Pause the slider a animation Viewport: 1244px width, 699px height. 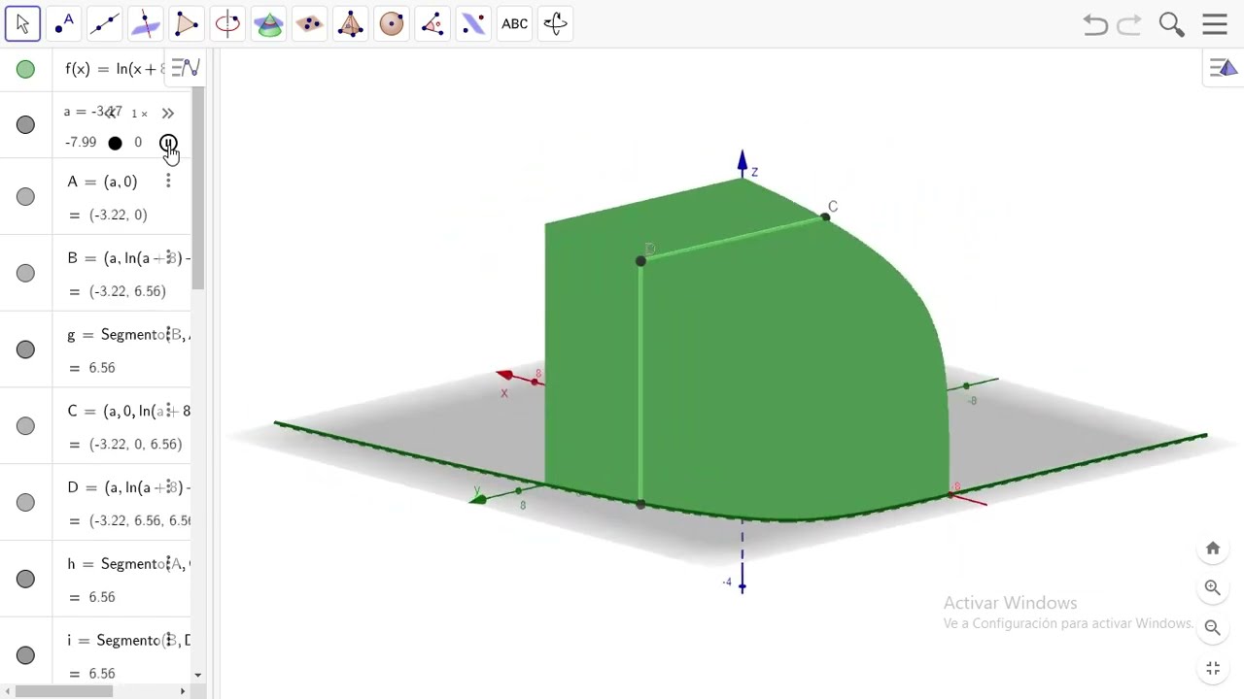tap(168, 144)
